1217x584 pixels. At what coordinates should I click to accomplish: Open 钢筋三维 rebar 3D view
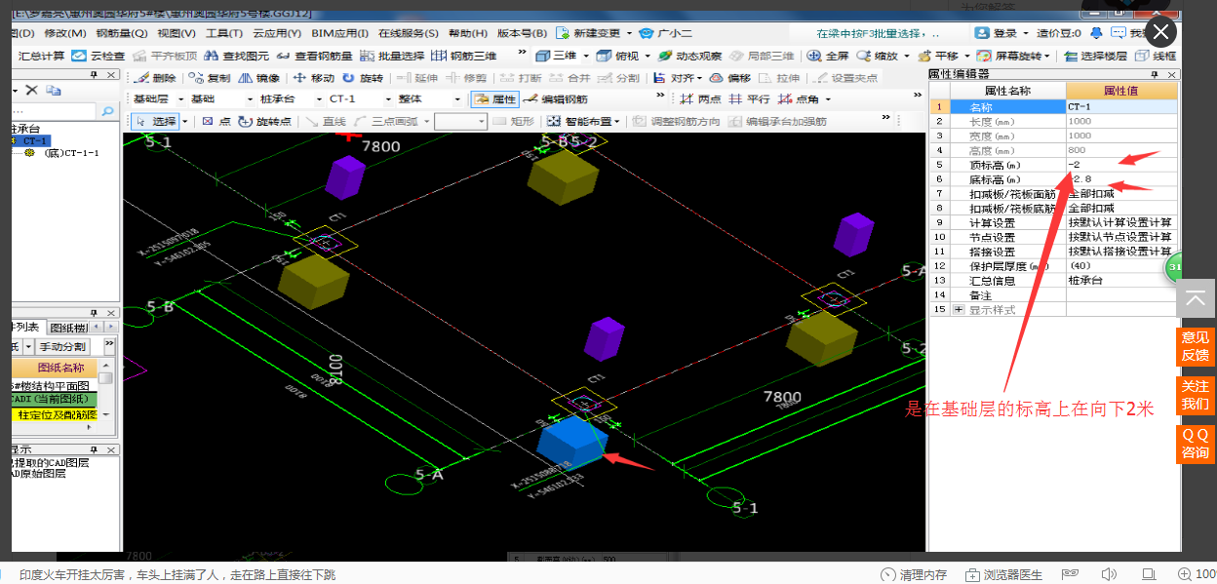click(x=463, y=56)
